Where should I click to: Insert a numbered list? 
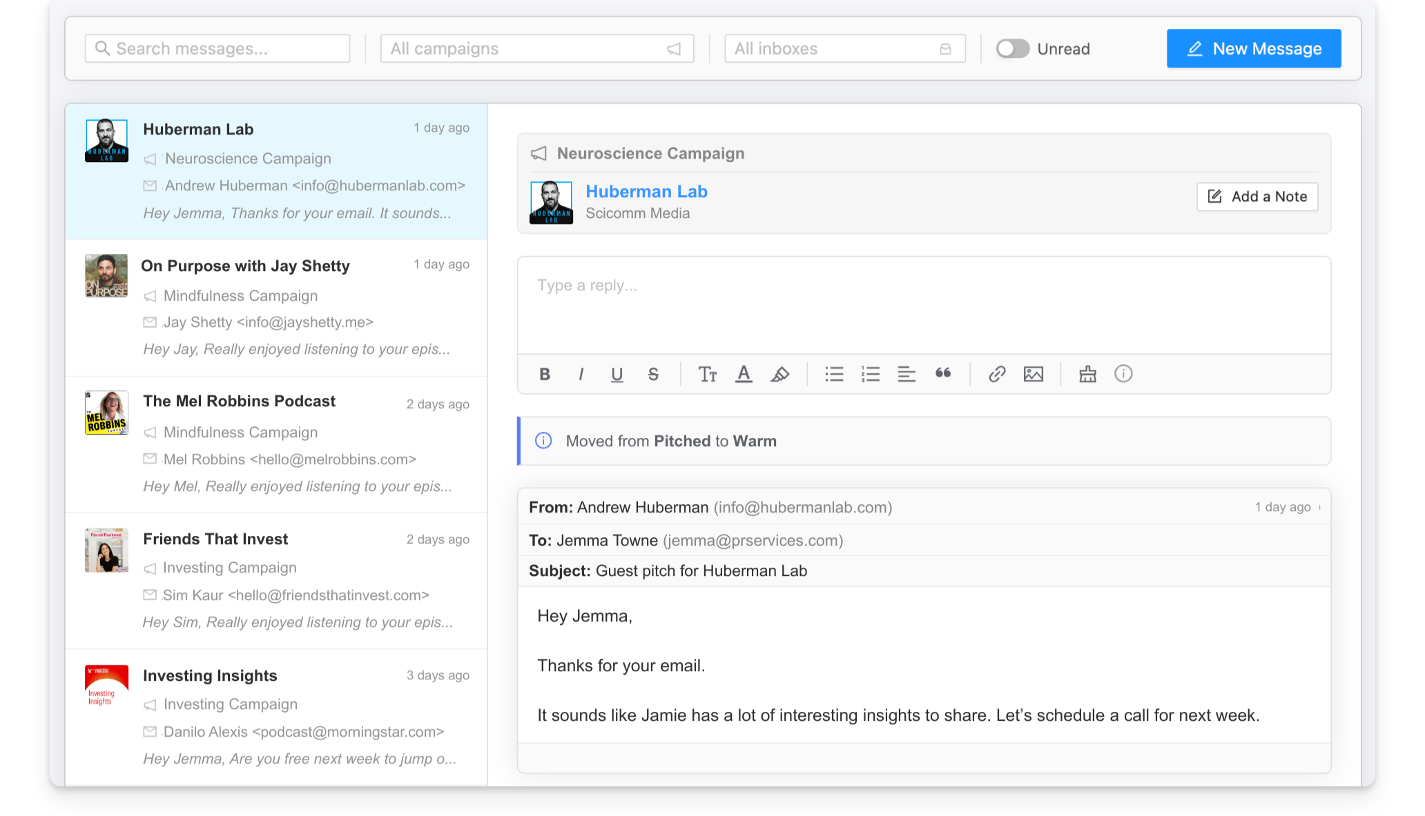871,374
